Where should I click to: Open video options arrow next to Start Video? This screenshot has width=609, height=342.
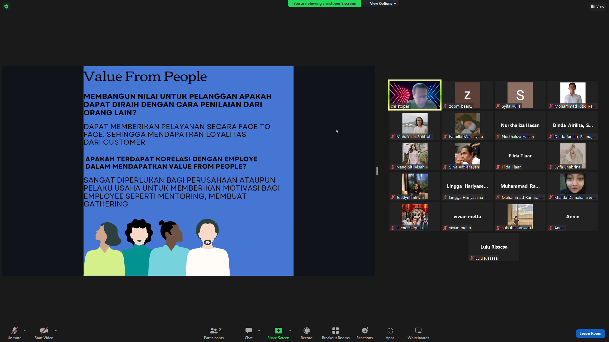56,331
